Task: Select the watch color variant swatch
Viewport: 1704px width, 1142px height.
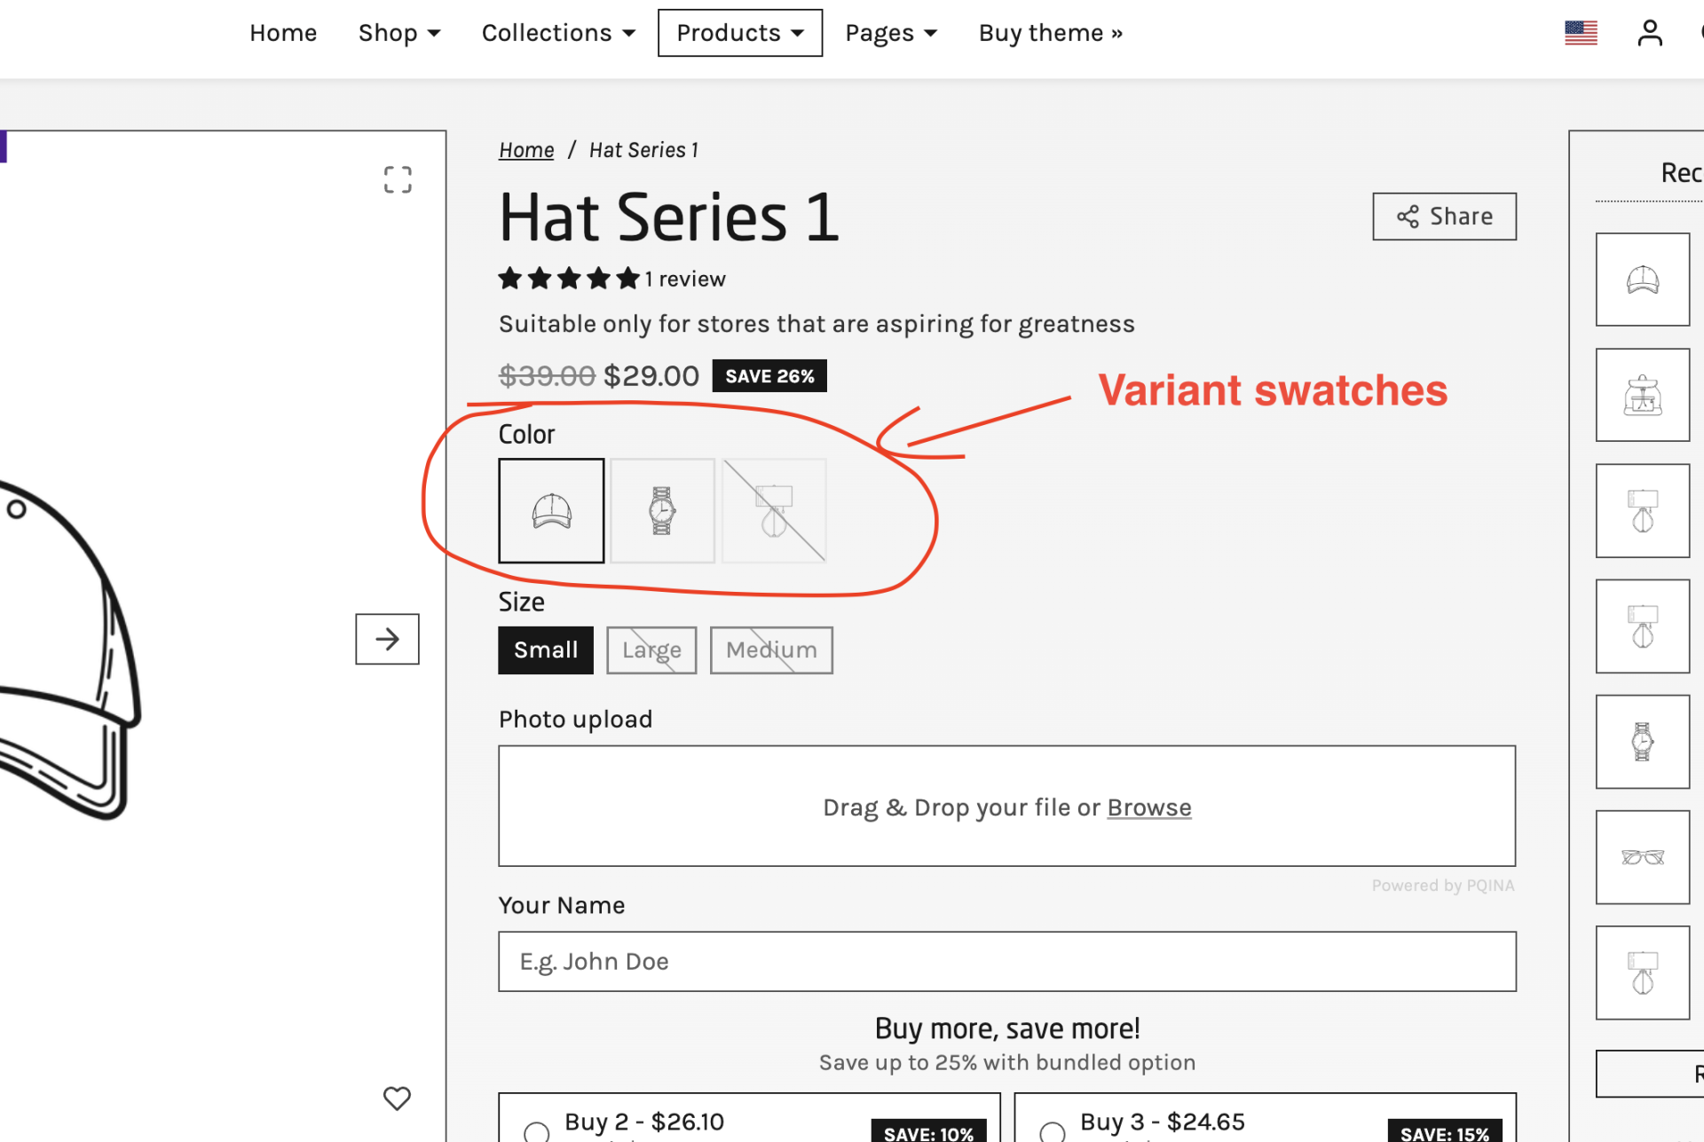Action: pos(662,511)
